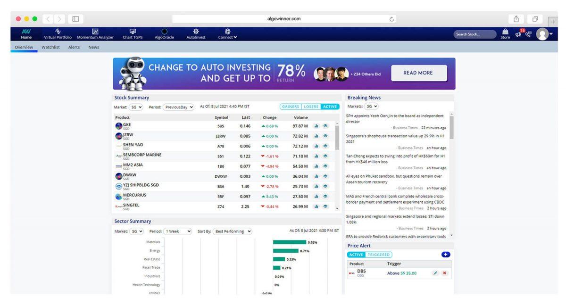
Task: Click the Search Stock input field
Action: pyautogui.click(x=474, y=34)
